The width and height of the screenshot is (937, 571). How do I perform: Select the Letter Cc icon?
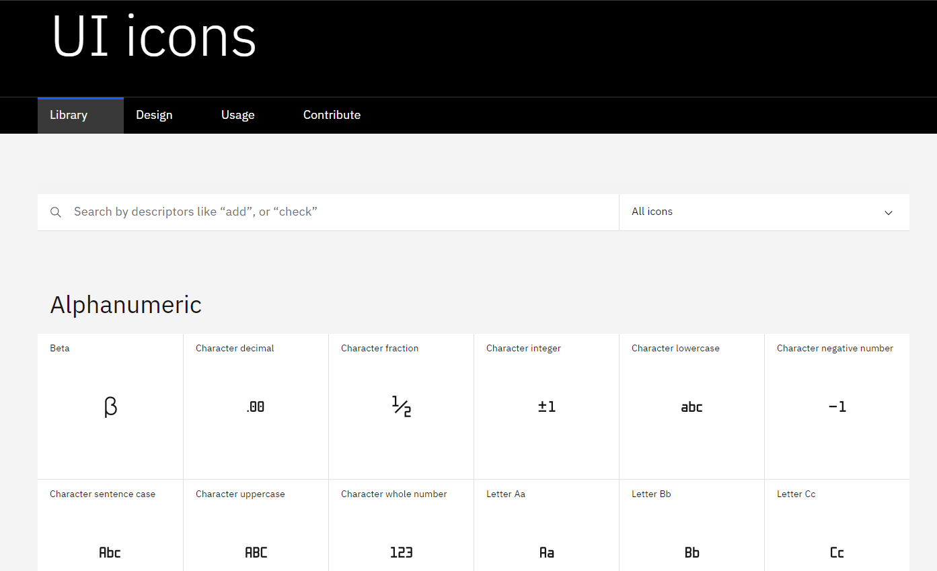837,552
